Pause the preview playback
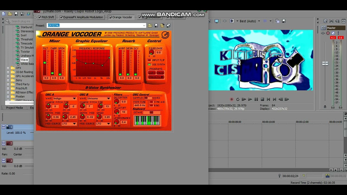This screenshot has width=347, height=195. pyautogui.click(x=256, y=99)
